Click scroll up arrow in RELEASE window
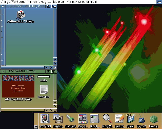This screenshot has height=129, width=162. [55, 59]
